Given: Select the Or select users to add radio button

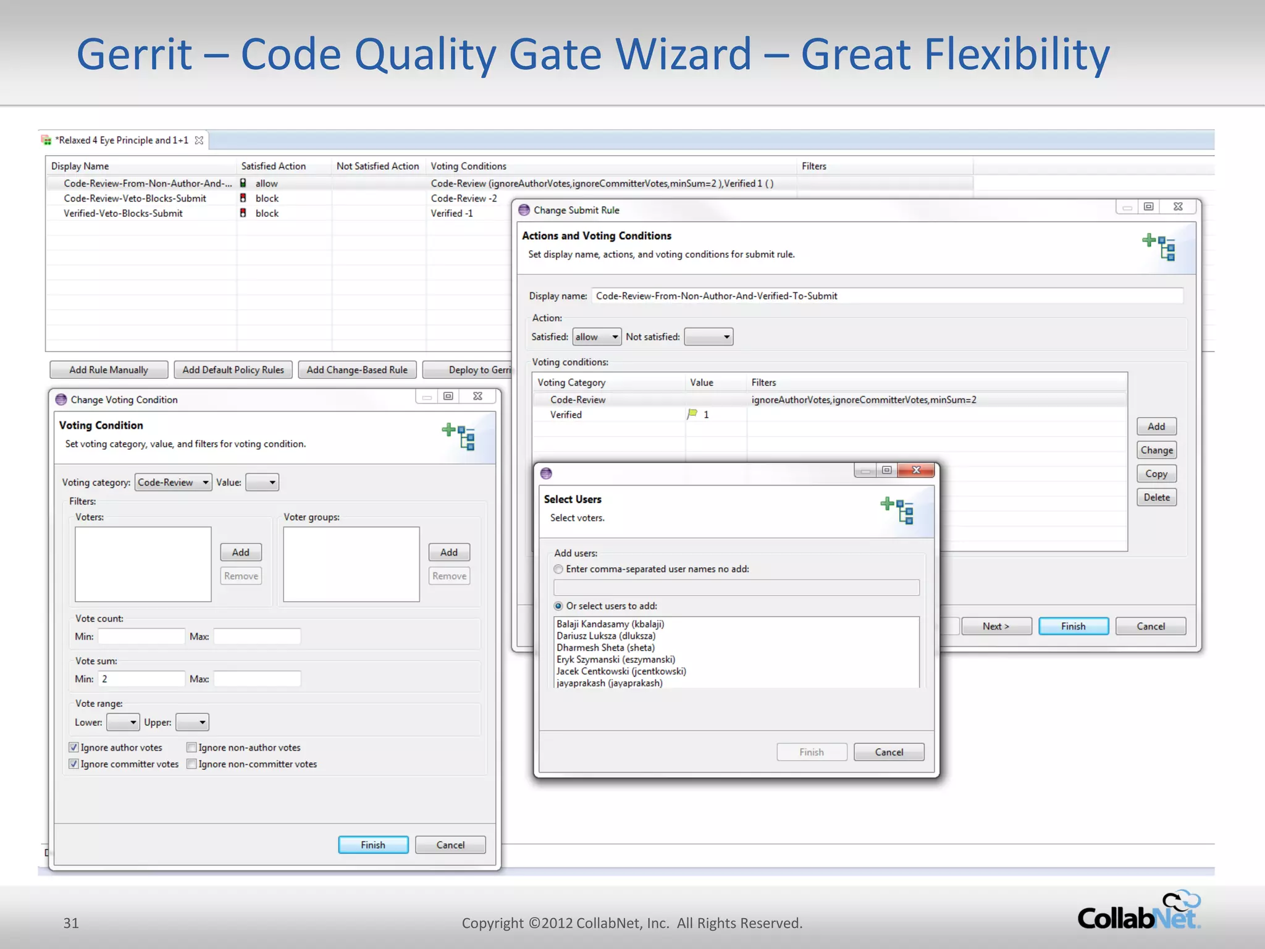Looking at the screenshot, I should click(558, 606).
